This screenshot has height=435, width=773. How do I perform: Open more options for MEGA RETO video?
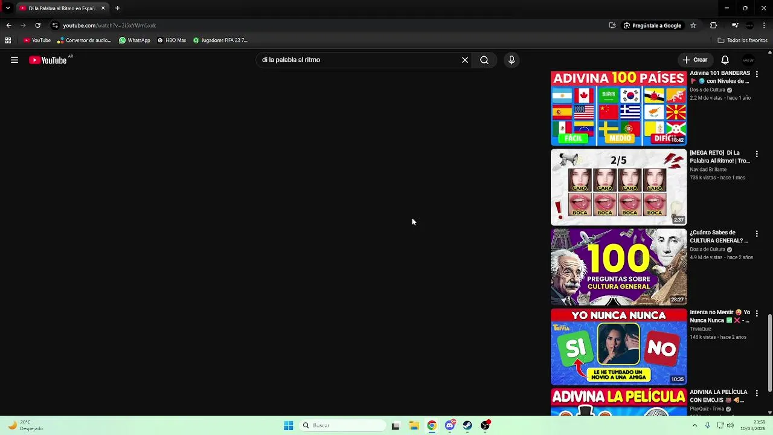click(x=757, y=154)
